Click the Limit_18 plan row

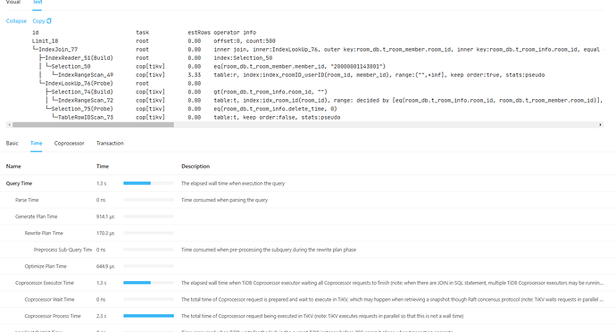click(x=46, y=41)
